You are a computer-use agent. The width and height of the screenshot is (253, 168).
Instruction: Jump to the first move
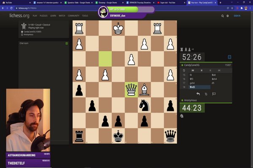193,71
